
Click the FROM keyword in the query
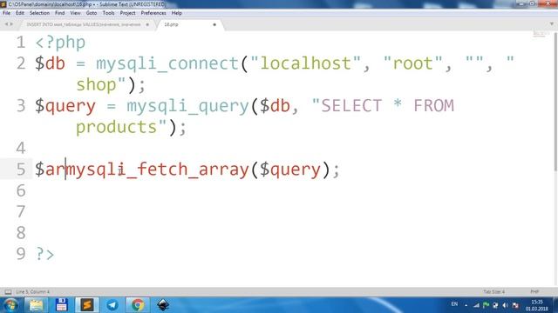pyautogui.click(x=433, y=106)
